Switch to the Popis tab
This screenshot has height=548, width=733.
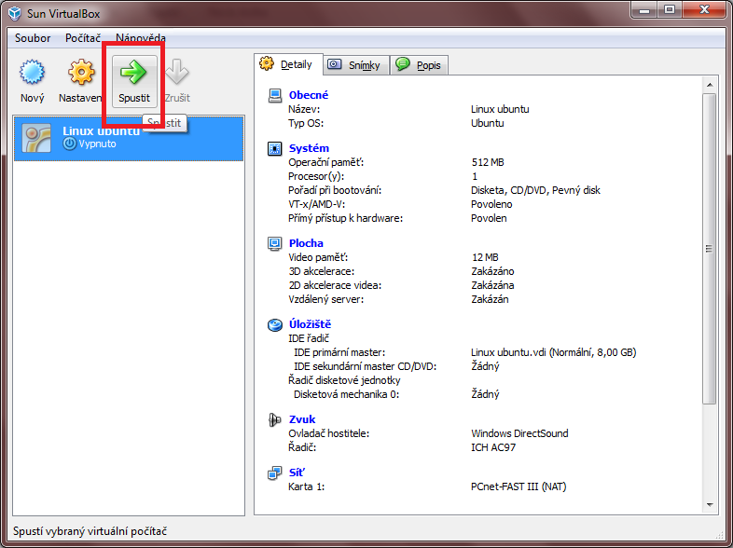tap(419, 65)
